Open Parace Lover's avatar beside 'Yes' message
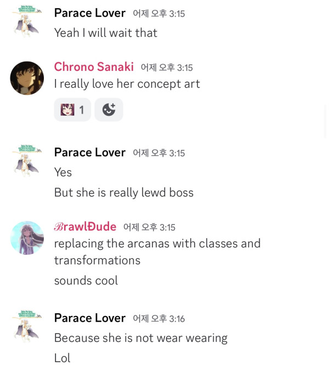 pyautogui.click(x=27, y=161)
